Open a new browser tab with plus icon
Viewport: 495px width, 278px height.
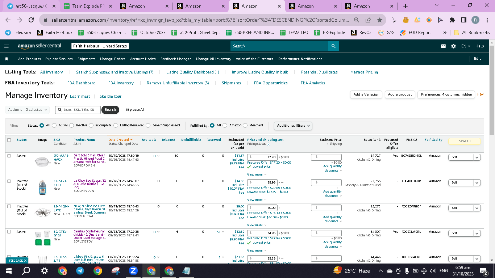pyautogui.click(x=405, y=6)
